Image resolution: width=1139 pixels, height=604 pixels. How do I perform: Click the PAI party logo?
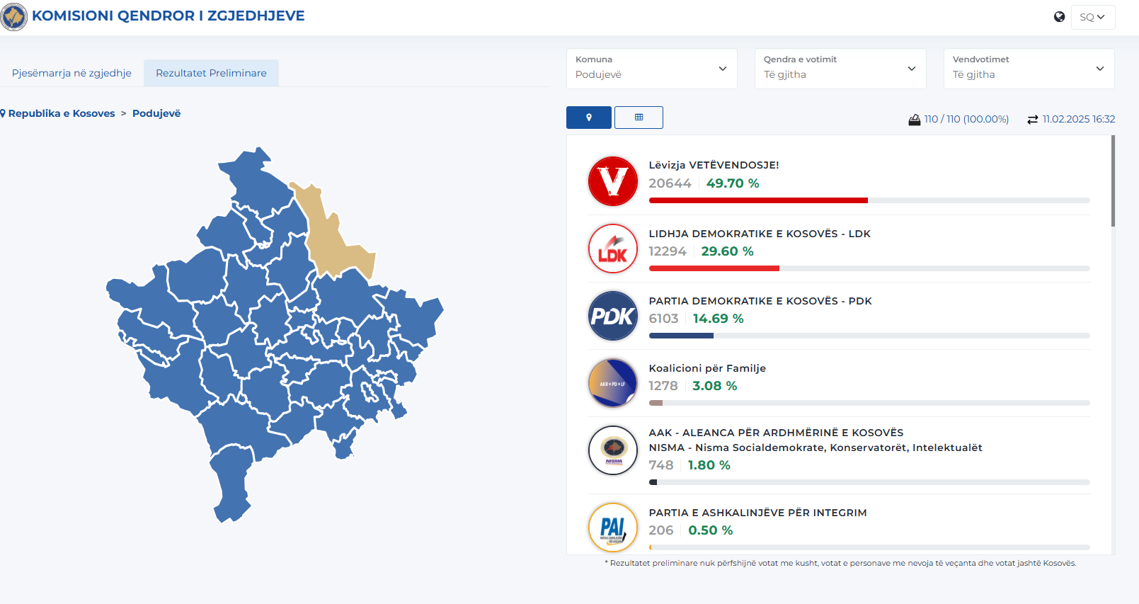(613, 528)
